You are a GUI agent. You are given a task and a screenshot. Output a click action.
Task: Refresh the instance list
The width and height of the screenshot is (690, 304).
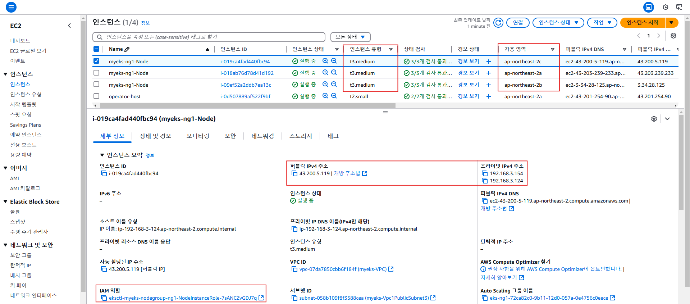tap(498, 23)
